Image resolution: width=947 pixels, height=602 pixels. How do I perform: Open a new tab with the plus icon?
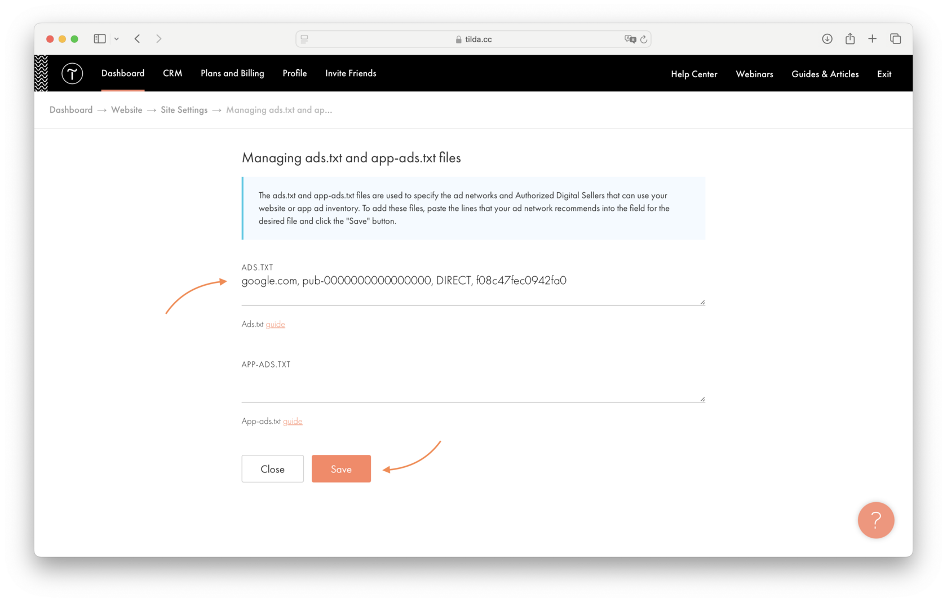pos(872,39)
